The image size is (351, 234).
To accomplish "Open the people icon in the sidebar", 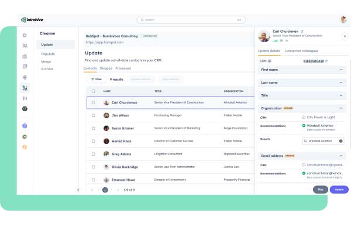I will (x=25, y=46).
